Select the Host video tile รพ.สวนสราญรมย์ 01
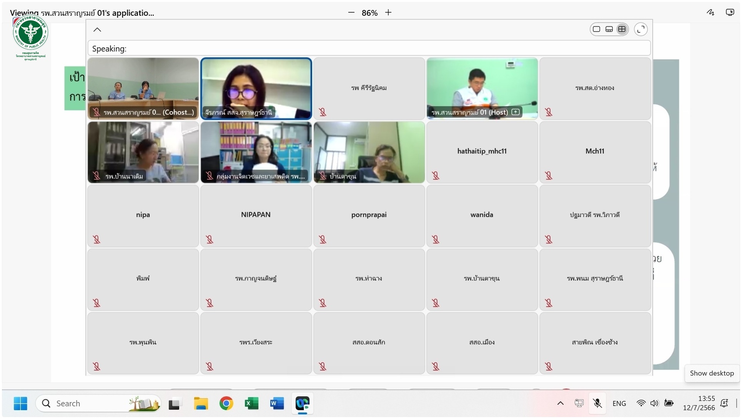This screenshot has height=419, width=742. click(x=482, y=88)
